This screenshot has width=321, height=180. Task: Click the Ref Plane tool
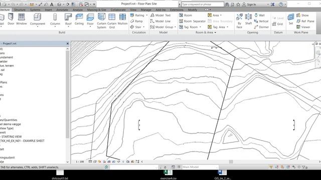pyautogui.click(x=305, y=21)
